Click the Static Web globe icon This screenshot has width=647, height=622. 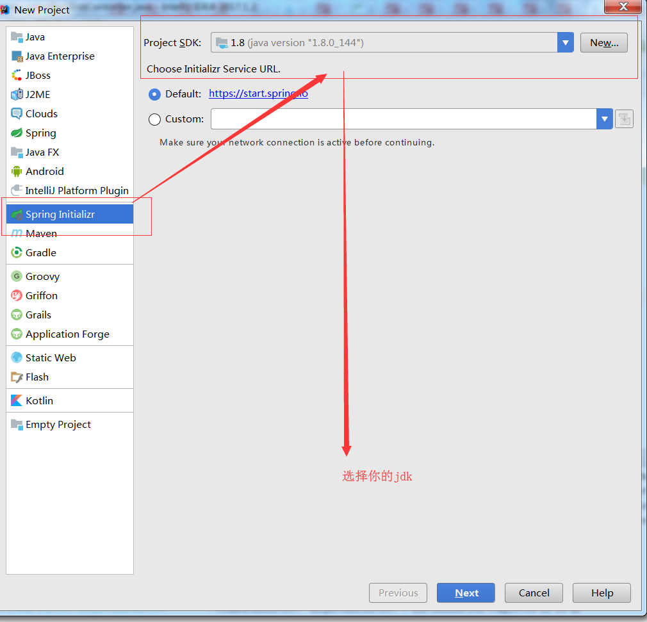[17, 357]
